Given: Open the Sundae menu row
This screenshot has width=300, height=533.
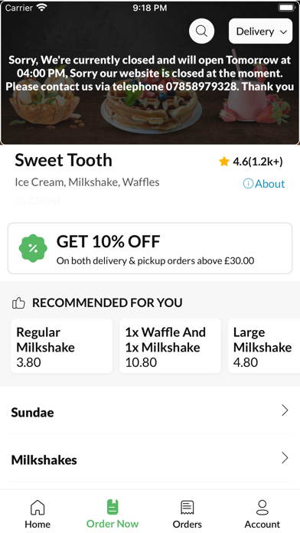Looking at the screenshot, I should coord(150,410).
